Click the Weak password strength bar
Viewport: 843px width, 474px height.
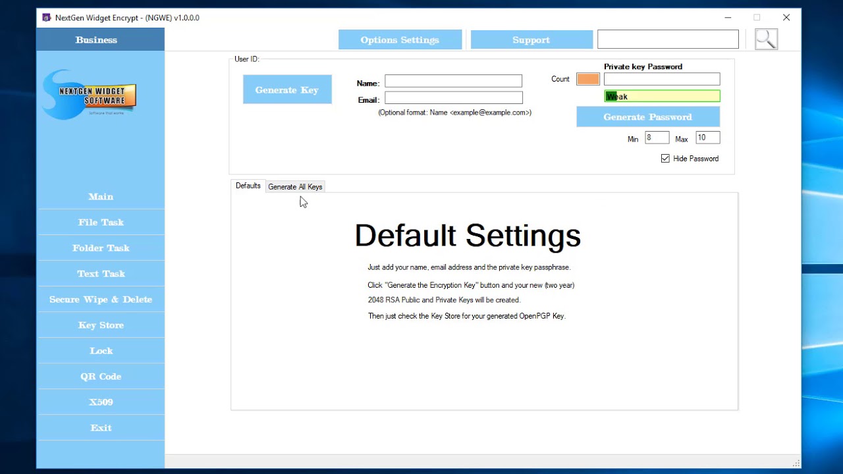pos(662,96)
